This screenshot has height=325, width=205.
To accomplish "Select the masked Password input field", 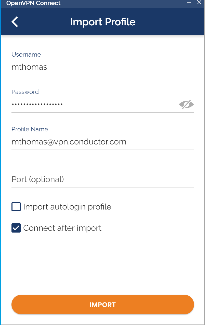I will [94, 104].
